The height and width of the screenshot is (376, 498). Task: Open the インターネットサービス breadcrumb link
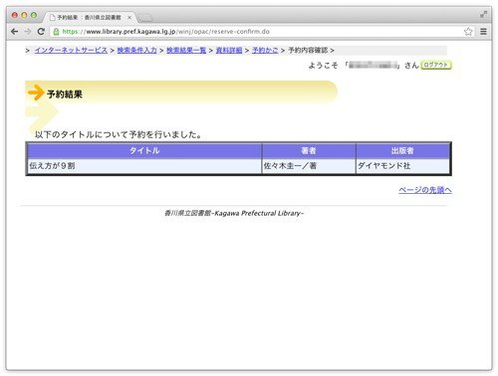click(x=71, y=51)
